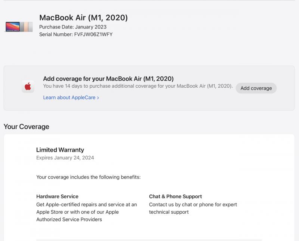Click the Purchase Date January 2023 text
The image size is (299, 241).
(73, 27)
